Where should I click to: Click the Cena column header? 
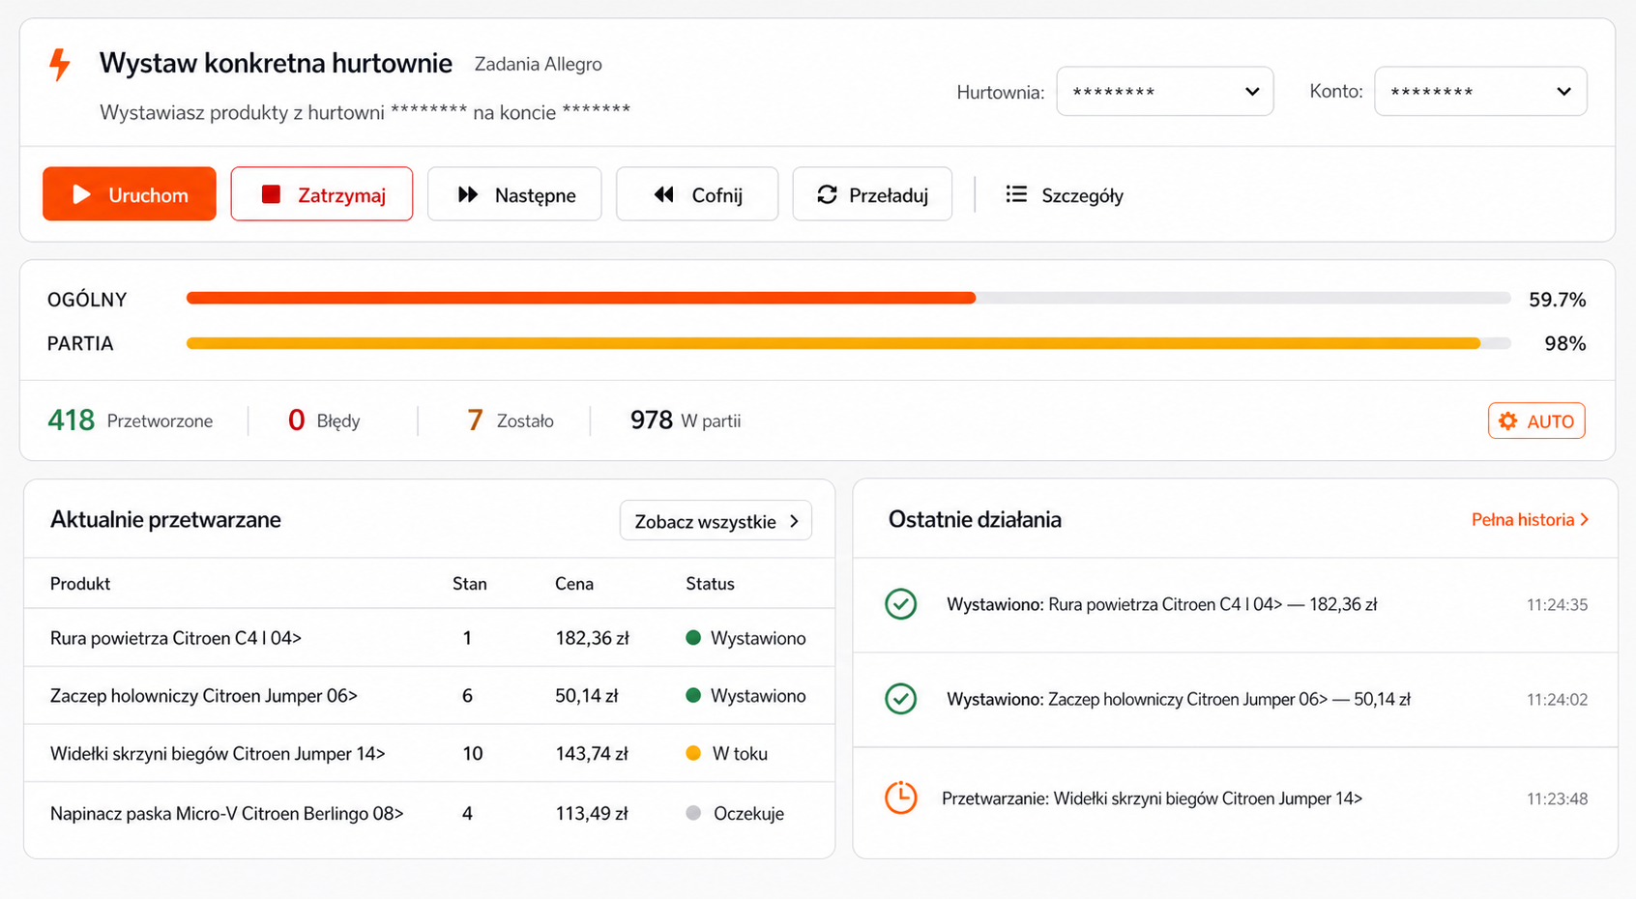[574, 584]
